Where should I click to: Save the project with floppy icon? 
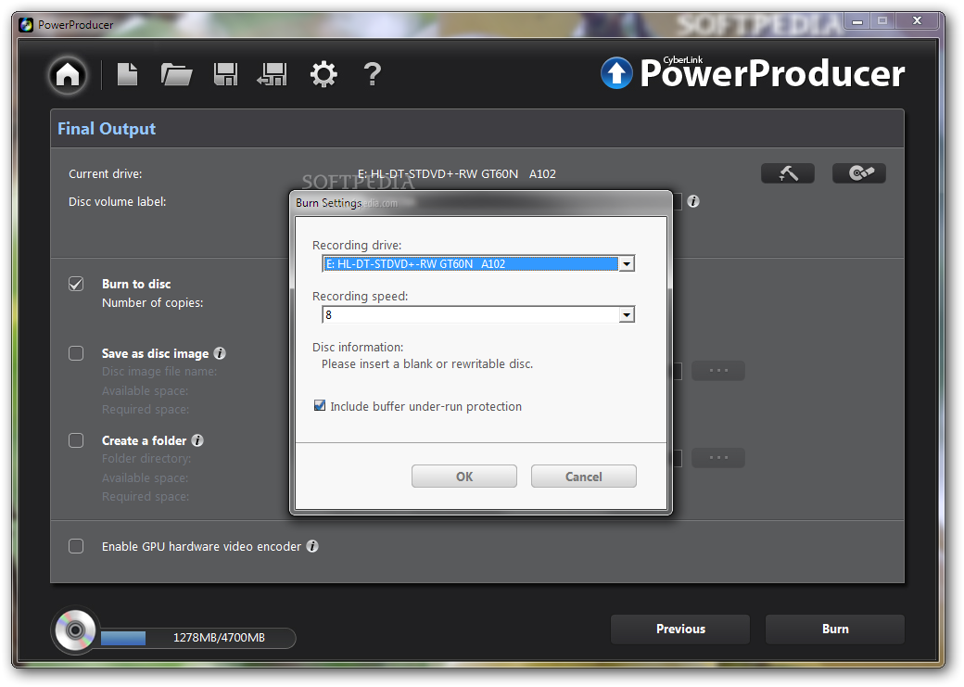(225, 74)
